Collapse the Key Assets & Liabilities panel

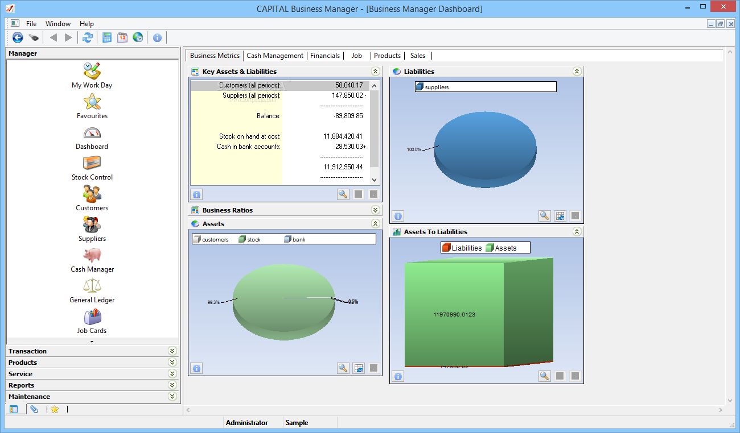(x=375, y=72)
